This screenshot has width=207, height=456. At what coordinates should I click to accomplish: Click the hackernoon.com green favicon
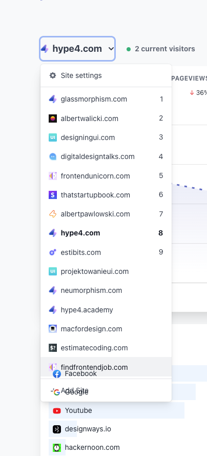[x=57, y=447]
